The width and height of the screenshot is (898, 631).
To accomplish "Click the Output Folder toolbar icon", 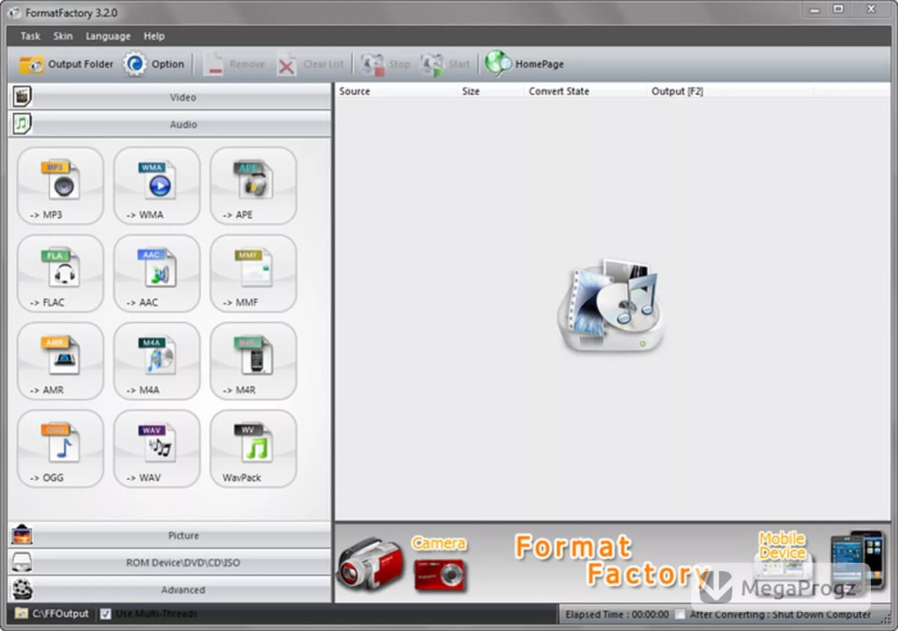I will pyautogui.click(x=31, y=65).
